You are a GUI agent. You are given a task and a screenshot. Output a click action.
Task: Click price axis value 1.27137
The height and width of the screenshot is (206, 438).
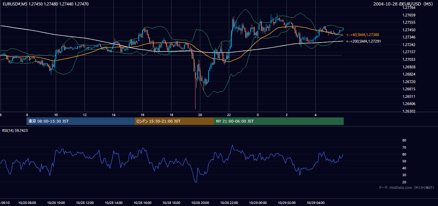409,52
